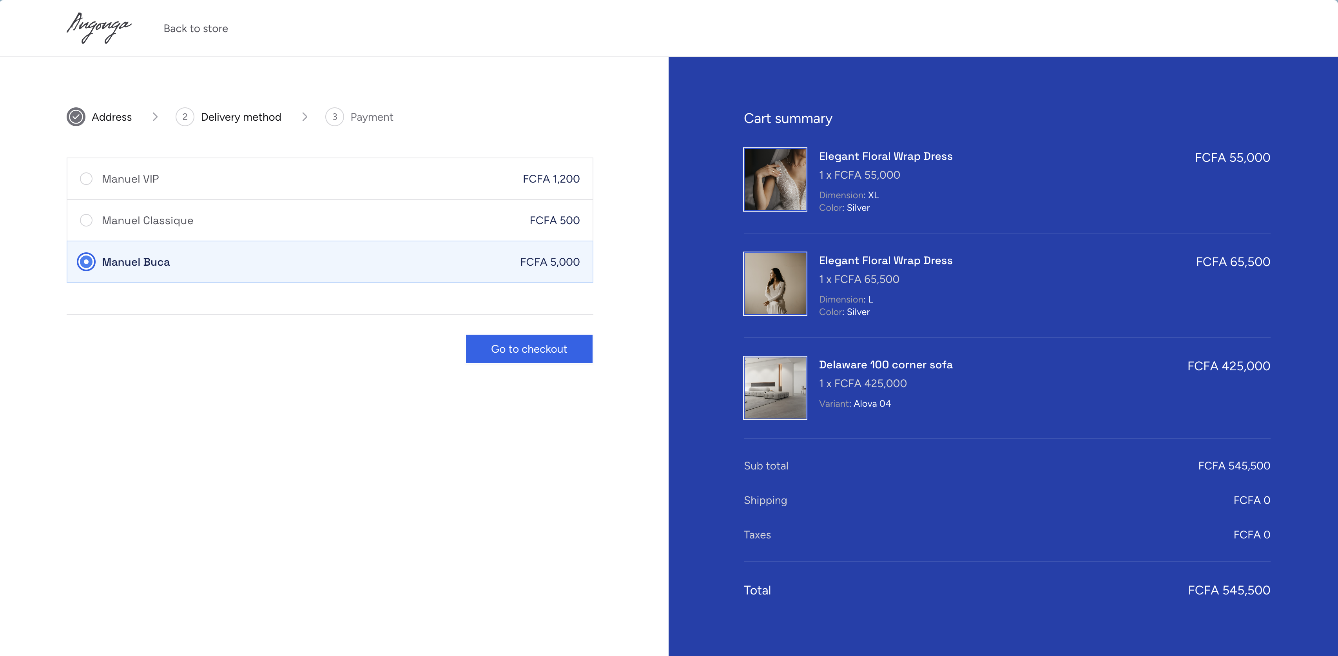Open the silver XL dress thumbnail

(775, 179)
